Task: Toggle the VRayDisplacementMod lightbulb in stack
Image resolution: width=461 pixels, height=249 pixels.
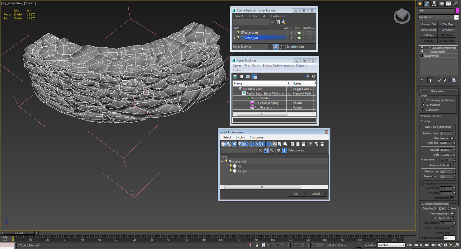Action: [422, 48]
